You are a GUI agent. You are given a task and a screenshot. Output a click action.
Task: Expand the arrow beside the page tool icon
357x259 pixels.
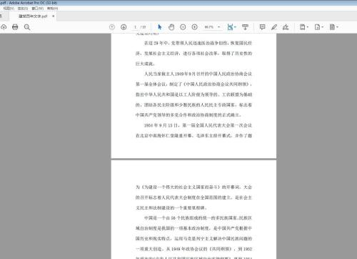[x=323, y=27]
